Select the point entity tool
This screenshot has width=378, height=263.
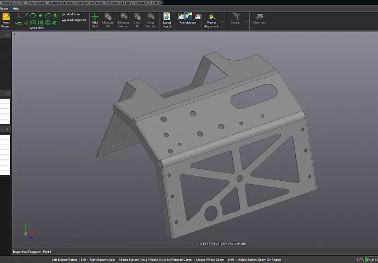[x=40, y=15]
